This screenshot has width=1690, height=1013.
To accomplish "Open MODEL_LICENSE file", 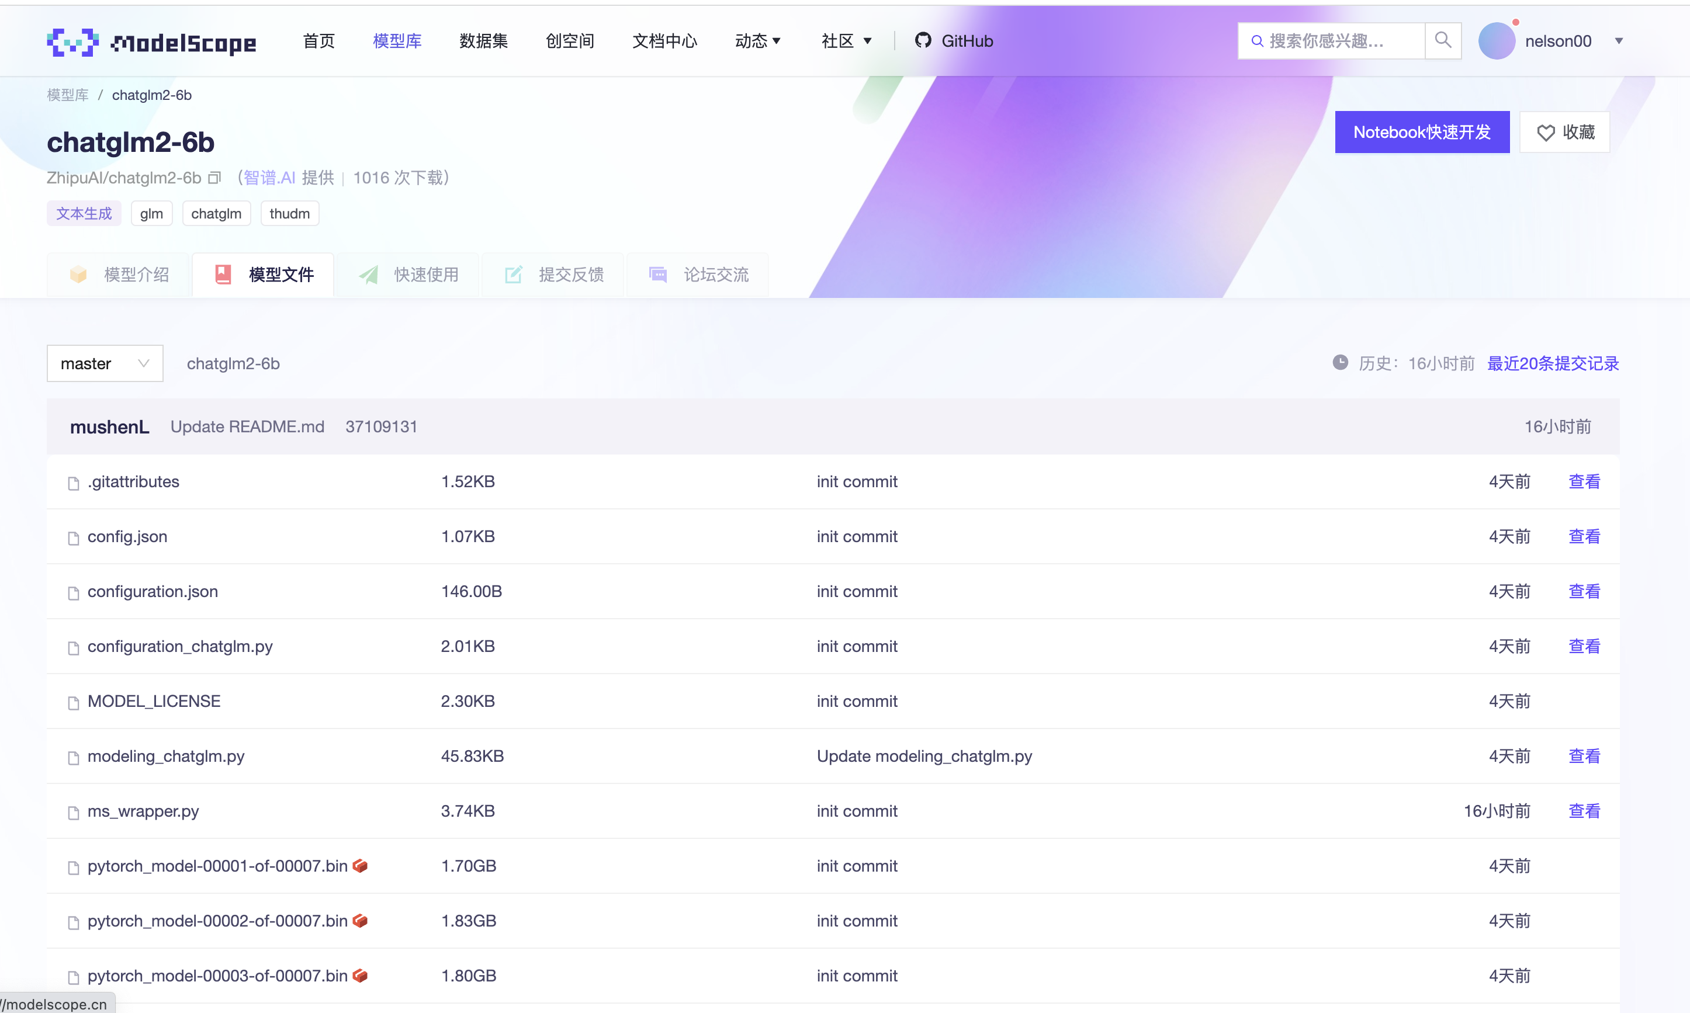I will [154, 701].
